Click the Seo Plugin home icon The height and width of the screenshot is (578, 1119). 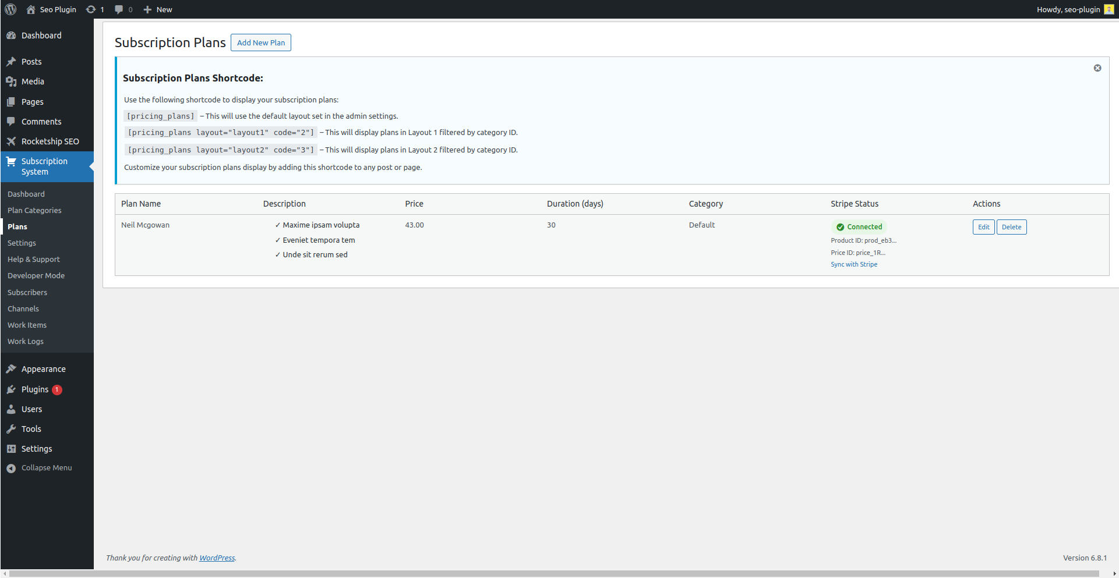[31, 9]
